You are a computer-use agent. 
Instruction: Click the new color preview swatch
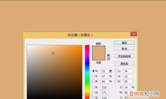(99, 50)
